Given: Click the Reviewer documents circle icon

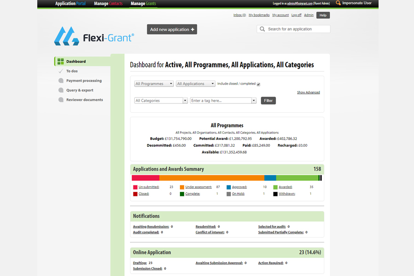Looking at the screenshot, I should pyautogui.click(x=61, y=99).
